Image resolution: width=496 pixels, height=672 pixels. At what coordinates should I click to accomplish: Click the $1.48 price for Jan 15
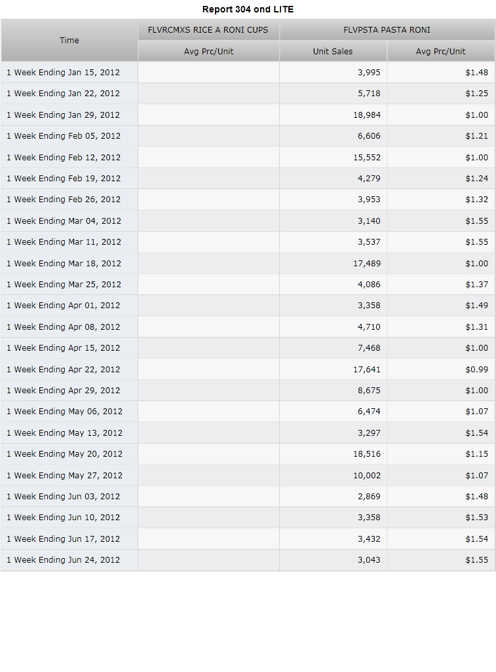pos(441,73)
